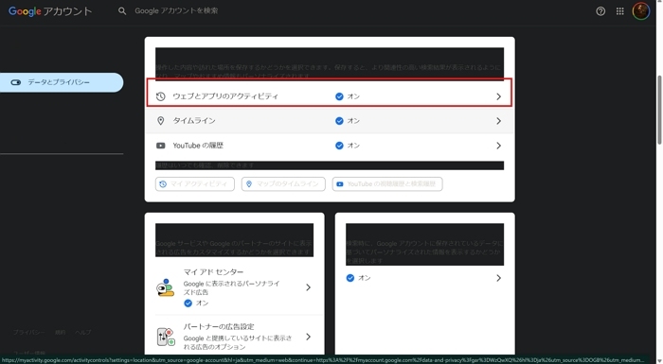Image resolution: width=663 pixels, height=364 pixels.
Task: Click the history clock icon for ウェブとアプリのアクティビティ
Action: [x=161, y=96]
